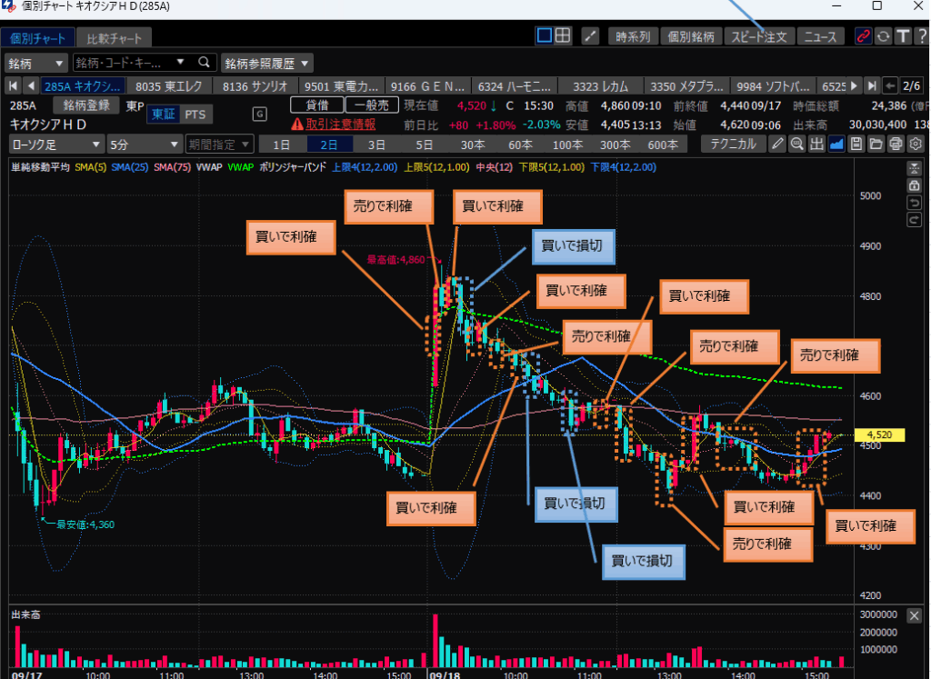931x679 pixels.
Task: Expand the 銘柄参照履歴 dropdown
Action: point(266,63)
